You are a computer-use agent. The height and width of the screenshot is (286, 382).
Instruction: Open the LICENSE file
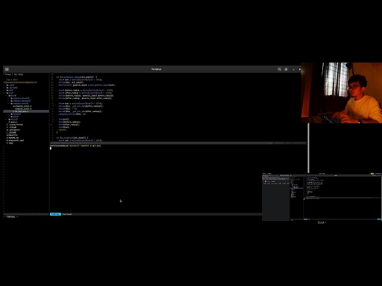[11, 132]
